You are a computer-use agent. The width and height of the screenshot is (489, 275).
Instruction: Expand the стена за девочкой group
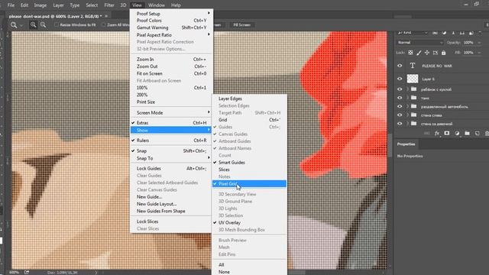(x=407, y=124)
